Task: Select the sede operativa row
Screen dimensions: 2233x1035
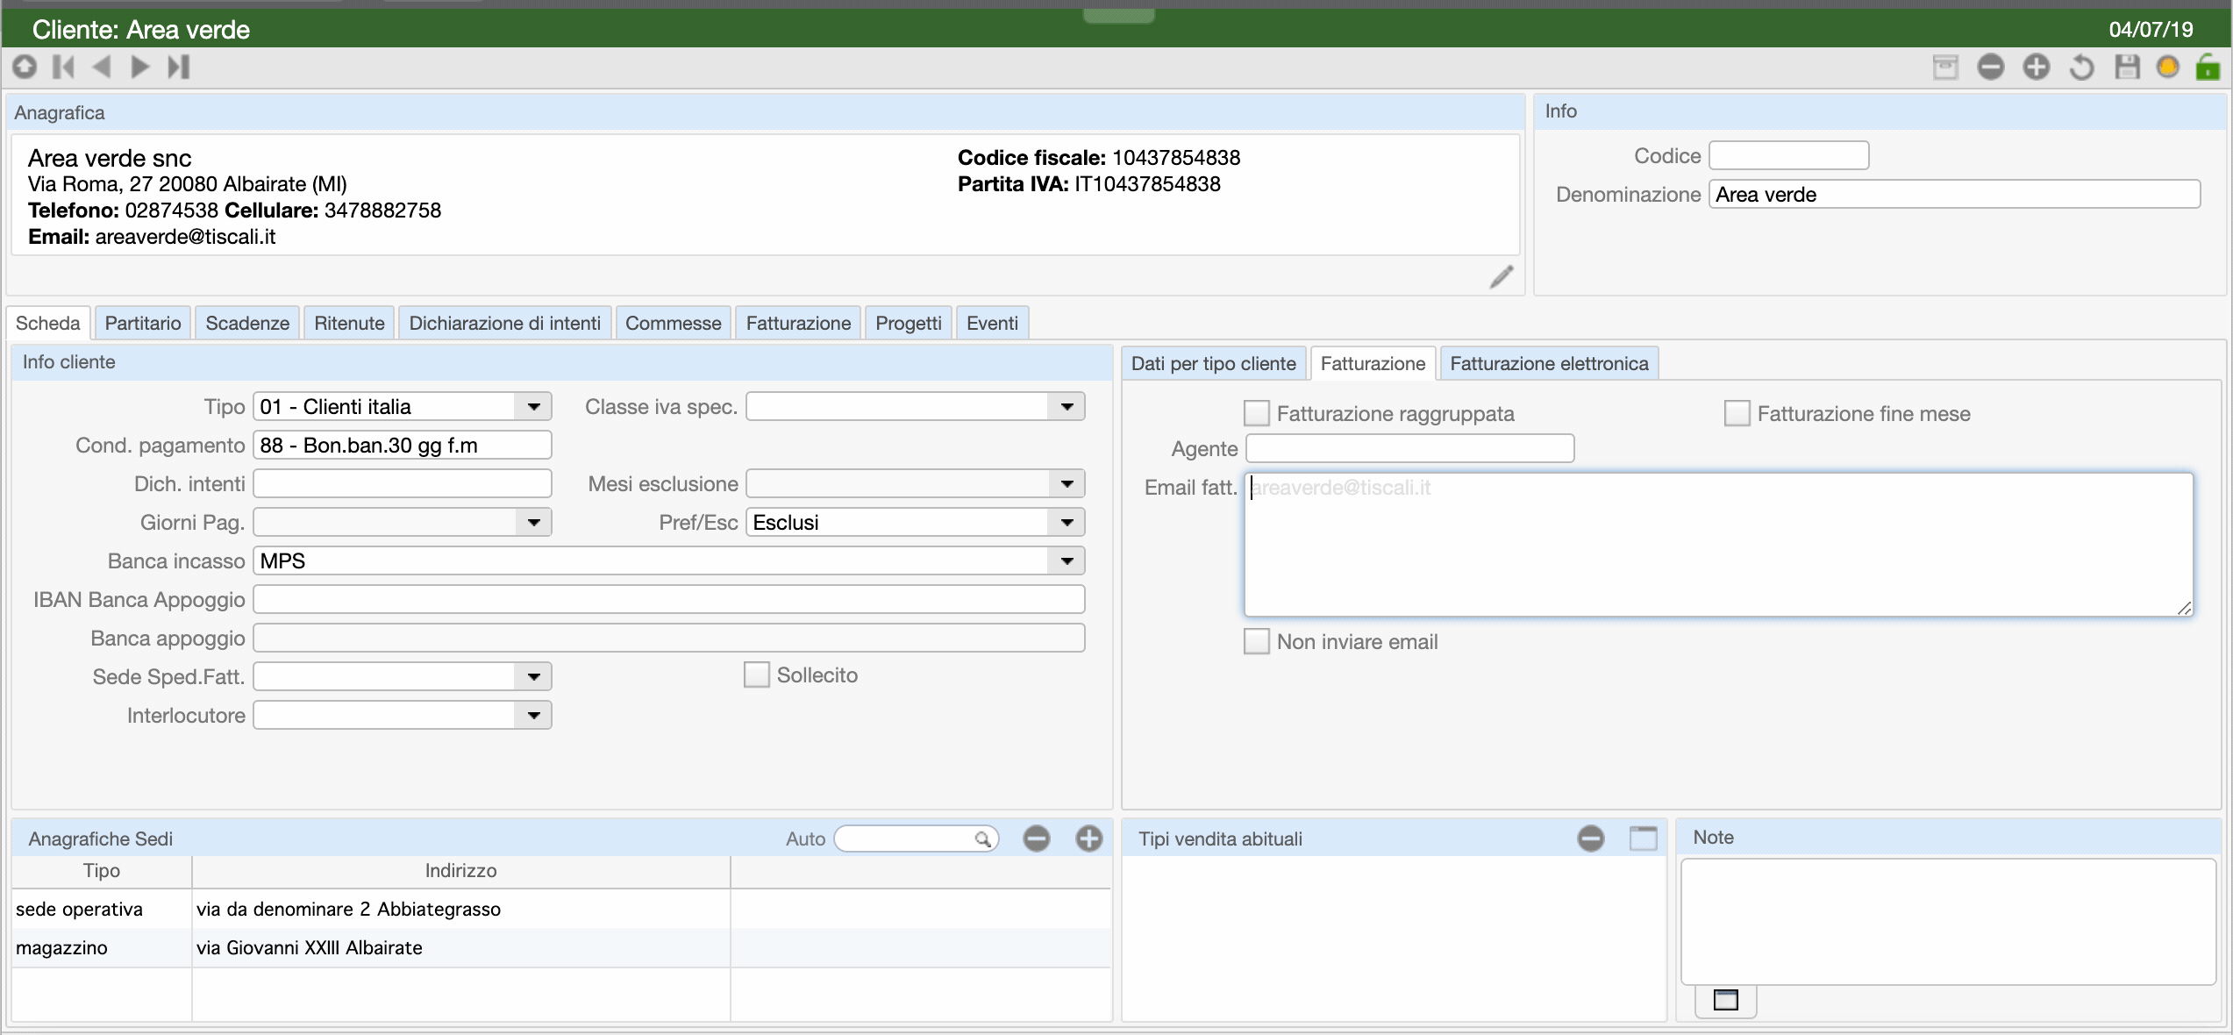Action: (561, 909)
